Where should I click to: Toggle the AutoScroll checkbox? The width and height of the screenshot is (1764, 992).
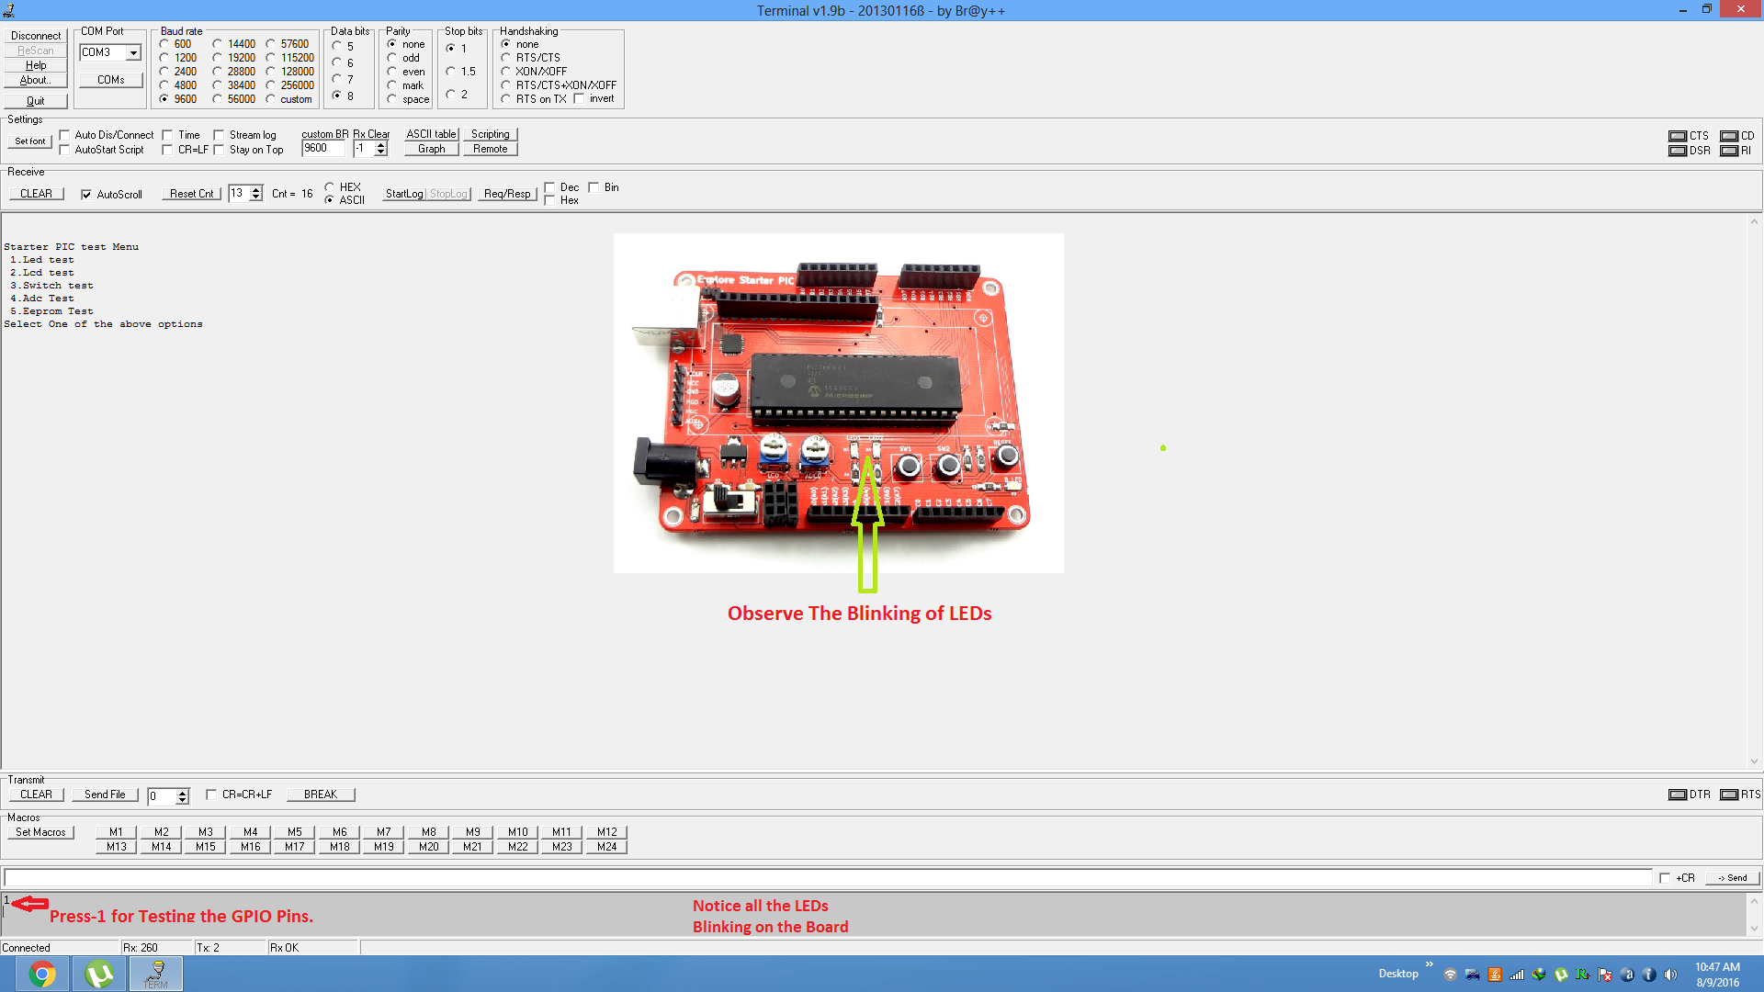click(x=86, y=195)
